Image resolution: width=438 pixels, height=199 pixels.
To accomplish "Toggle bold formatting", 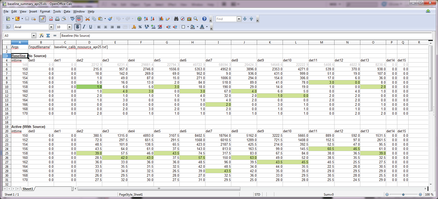I will tap(77, 27).
